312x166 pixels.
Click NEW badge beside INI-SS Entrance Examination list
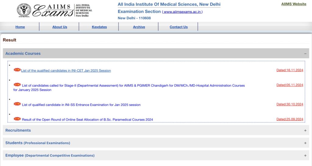pos(17,104)
